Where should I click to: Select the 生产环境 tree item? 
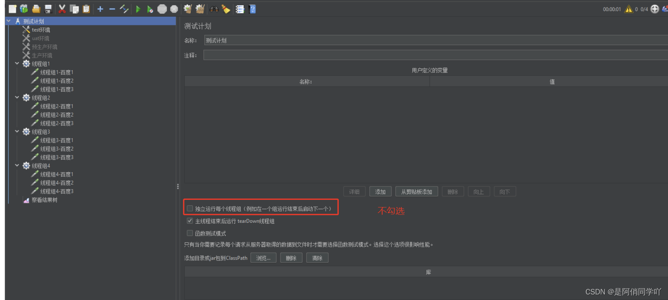(42, 55)
